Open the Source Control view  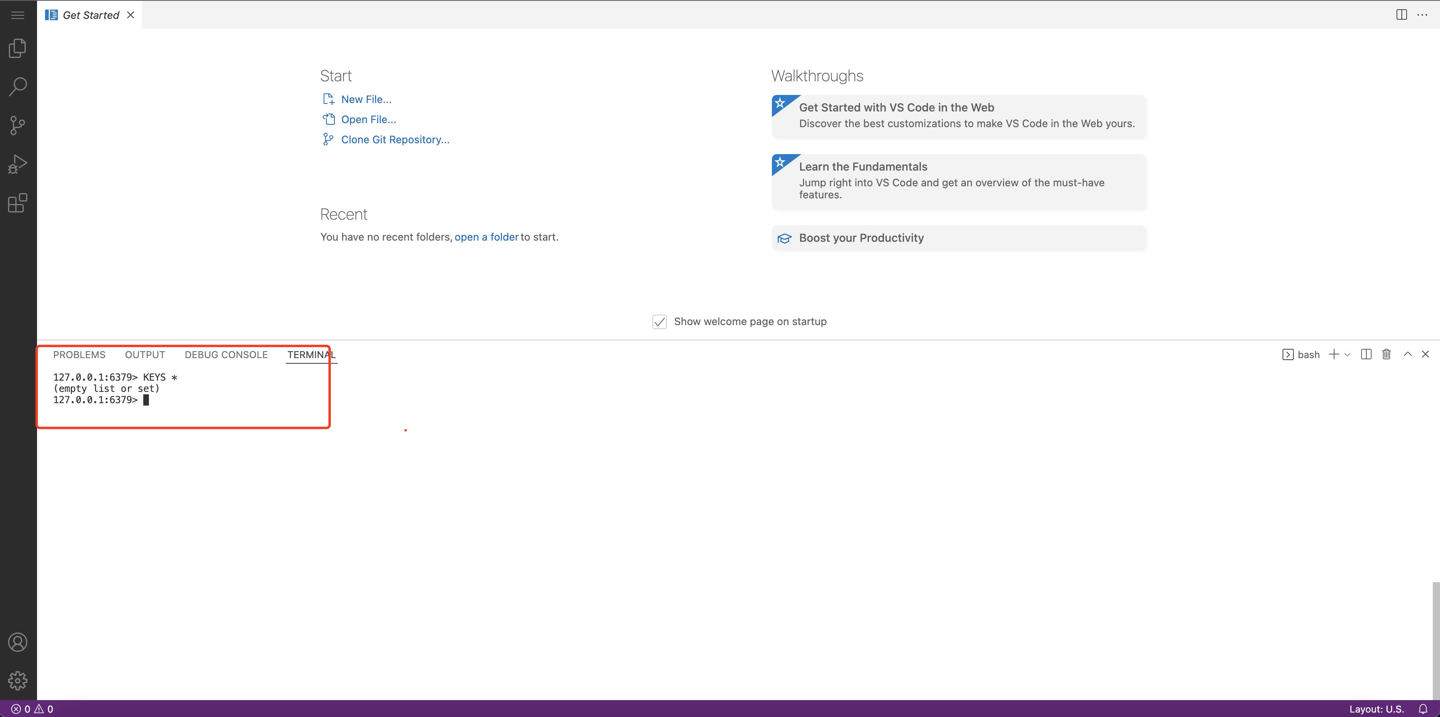pyautogui.click(x=18, y=125)
